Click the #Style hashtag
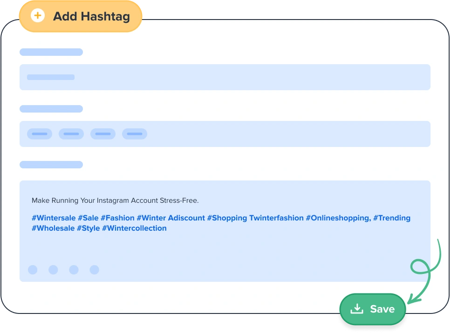 click(89, 228)
